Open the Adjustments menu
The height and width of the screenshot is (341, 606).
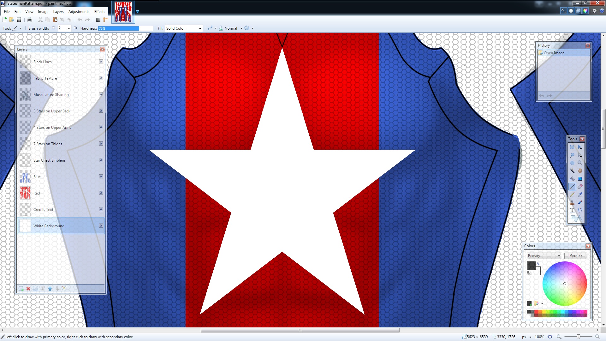[79, 12]
